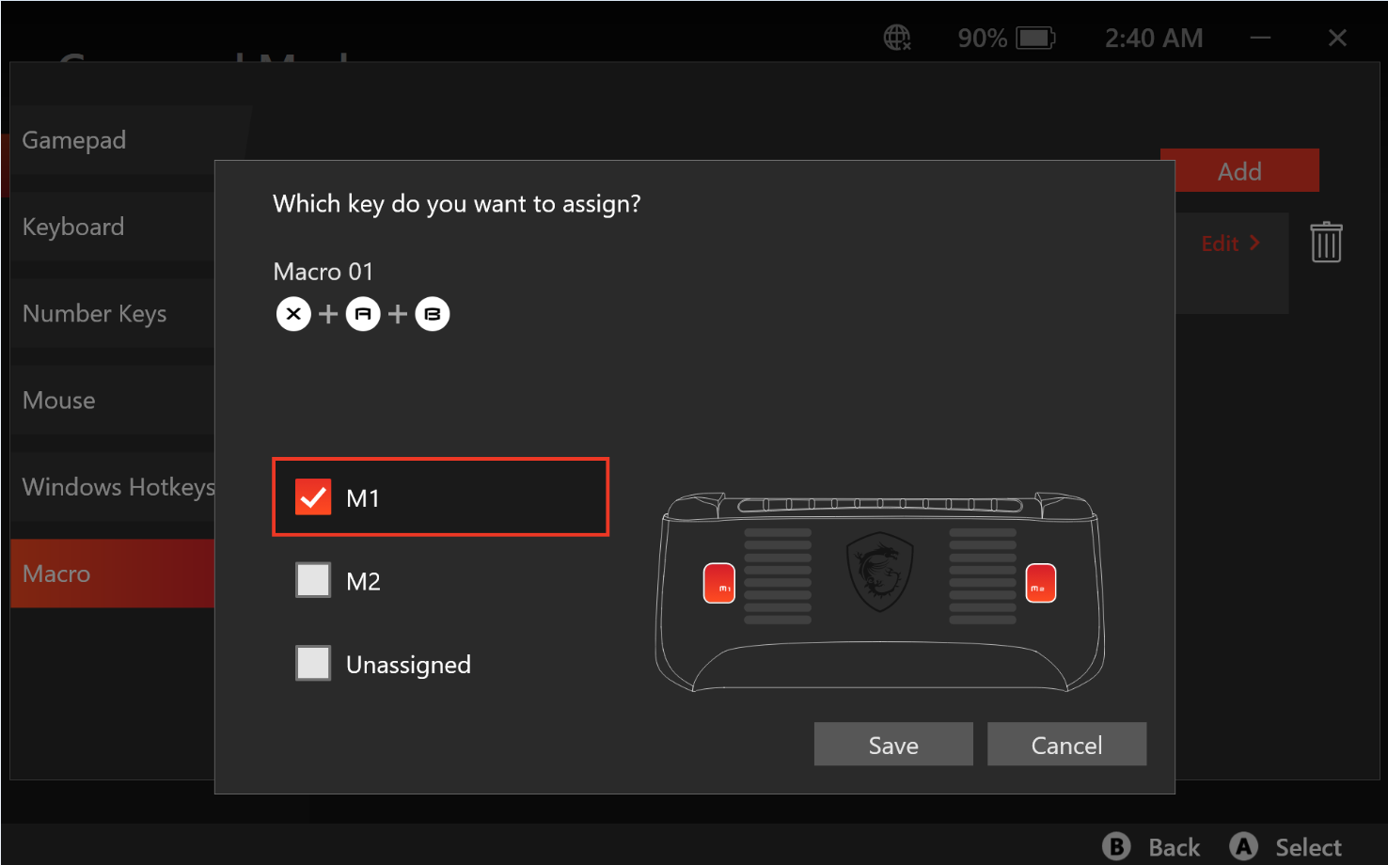
Task: Check the M2 checkbox
Action: coord(313,580)
